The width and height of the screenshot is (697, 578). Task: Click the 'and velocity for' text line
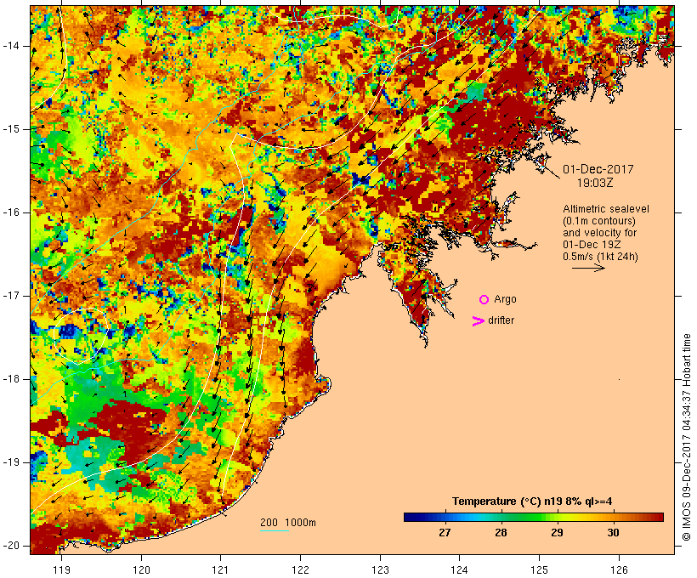click(x=599, y=233)
